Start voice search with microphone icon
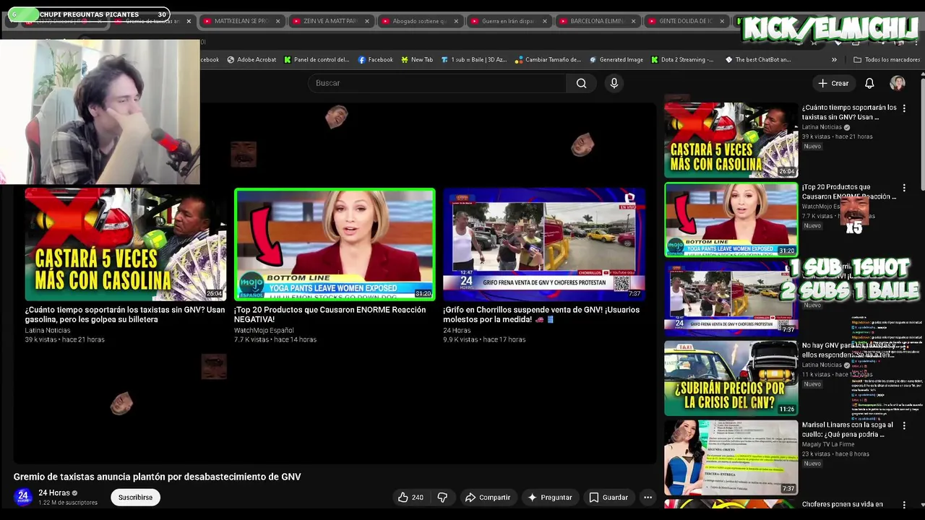The image size is (925, 520). coord(614,83)
